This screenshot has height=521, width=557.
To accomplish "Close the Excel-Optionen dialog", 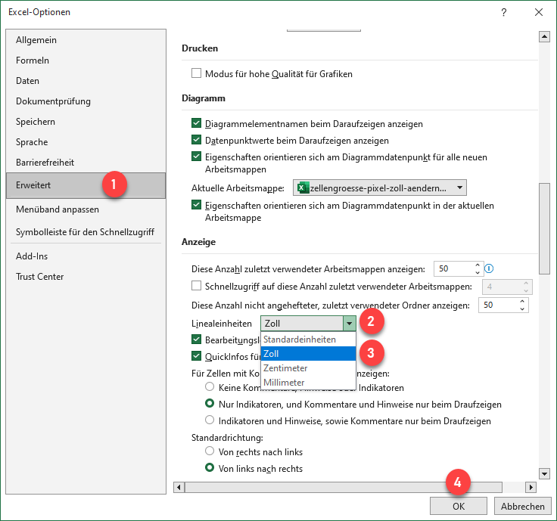I will pos(539,12).
